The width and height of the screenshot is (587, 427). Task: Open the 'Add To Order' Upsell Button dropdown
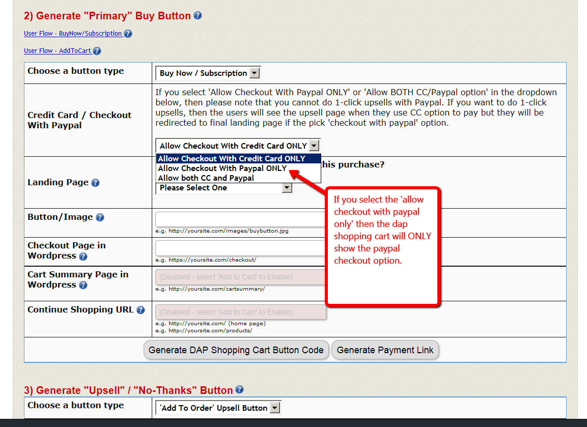[218, 408]
